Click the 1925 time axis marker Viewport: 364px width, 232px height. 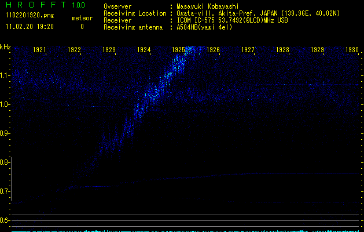tap(178, 50)
